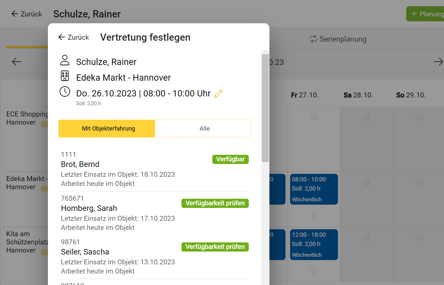Add shift on Sunday in Edeka Markt row
Viewport: 444px width, 285px height.
point(419,182)
